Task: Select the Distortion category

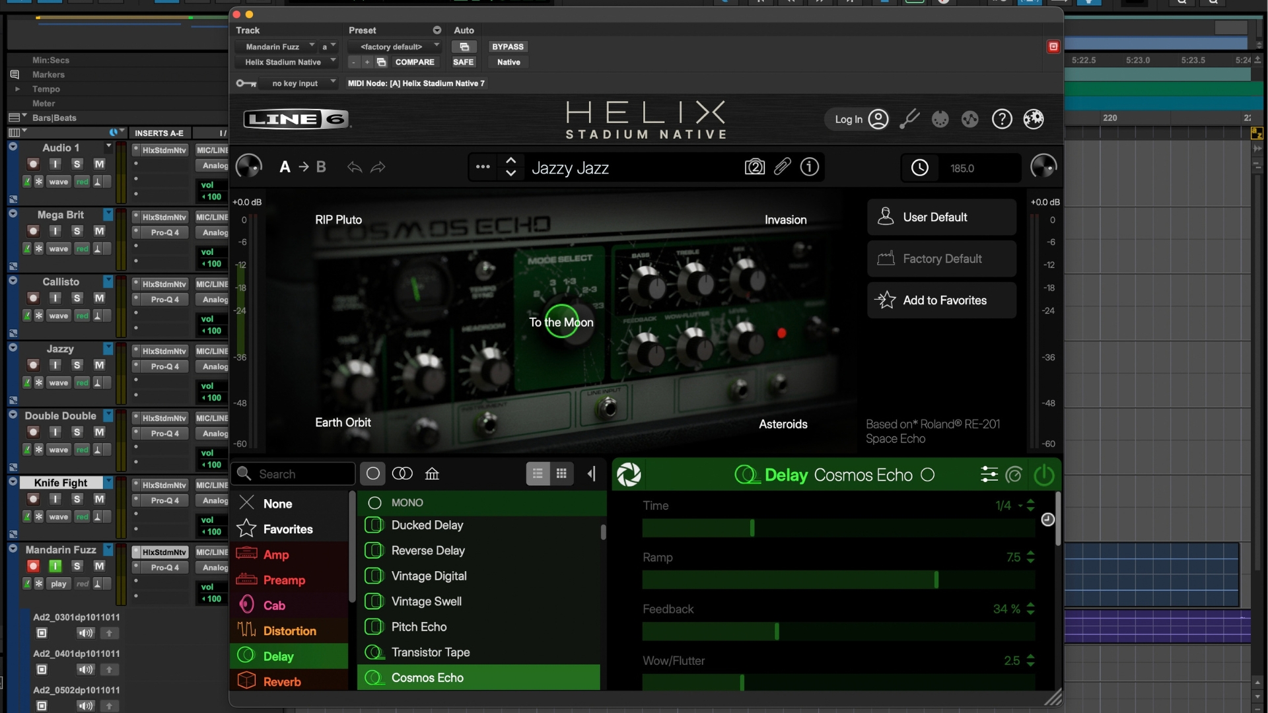Action: pyautogui.click(x=289, y=631)
